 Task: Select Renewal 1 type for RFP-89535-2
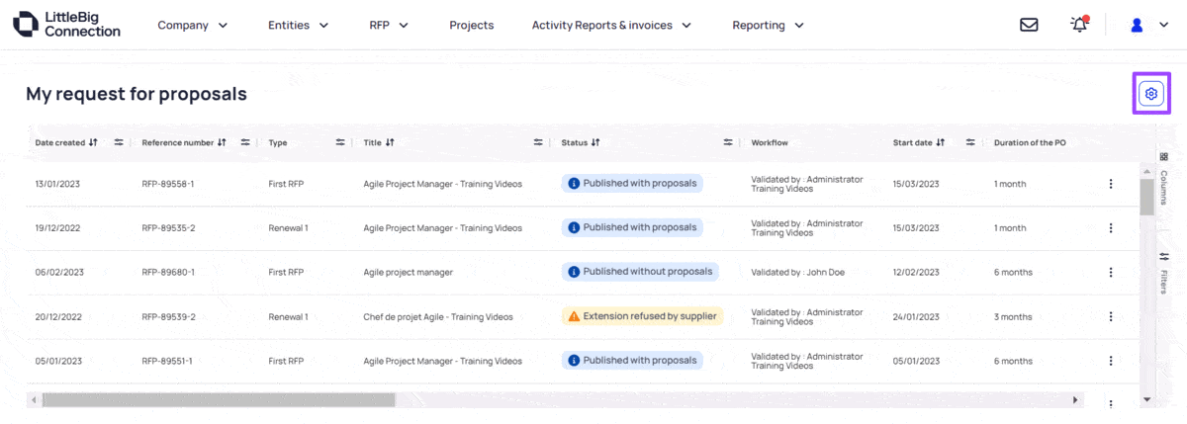[288, 228]
